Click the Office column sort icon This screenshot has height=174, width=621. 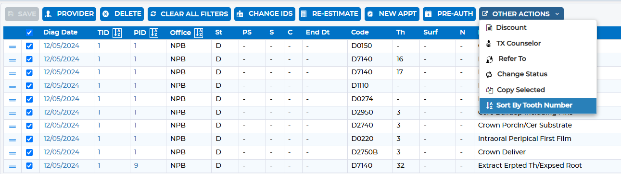(199, 33)
